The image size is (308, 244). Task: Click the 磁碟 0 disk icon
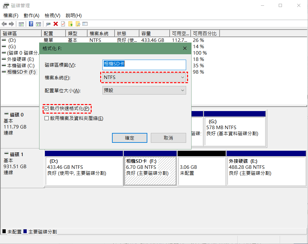[6, 114]
